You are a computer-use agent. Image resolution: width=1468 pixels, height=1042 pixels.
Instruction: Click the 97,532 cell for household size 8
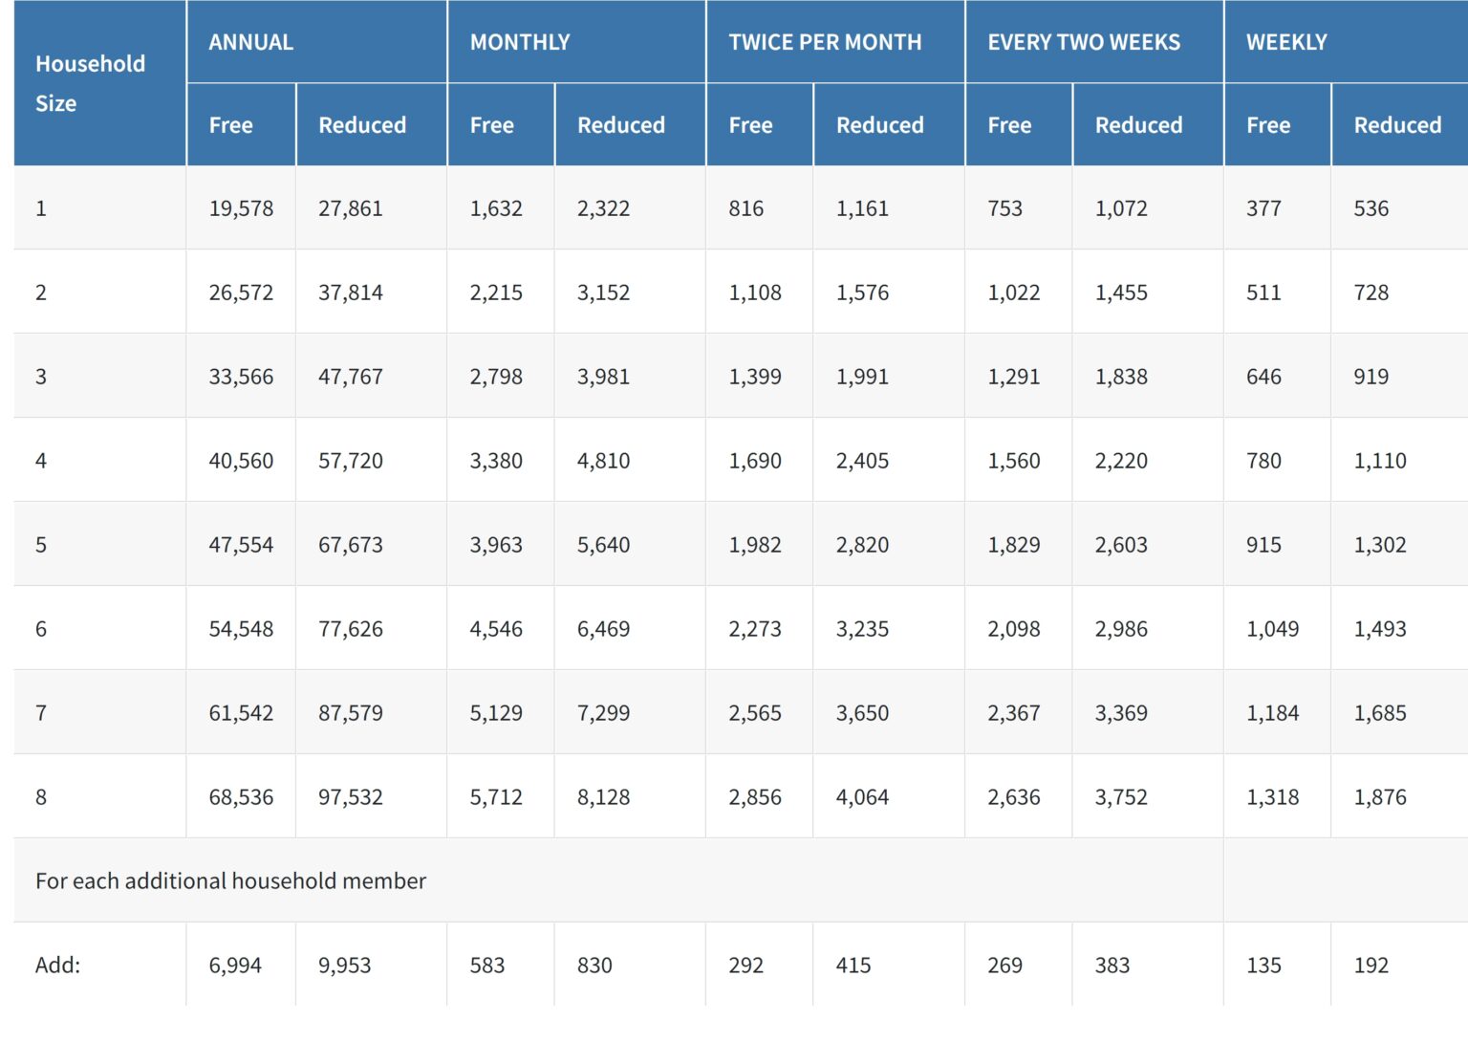tap(351, 797)
